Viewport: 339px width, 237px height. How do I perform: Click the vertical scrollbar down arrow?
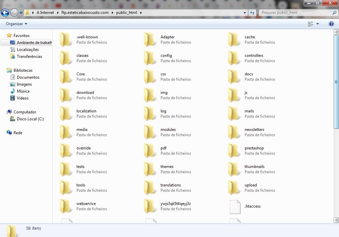click(336, 220)
